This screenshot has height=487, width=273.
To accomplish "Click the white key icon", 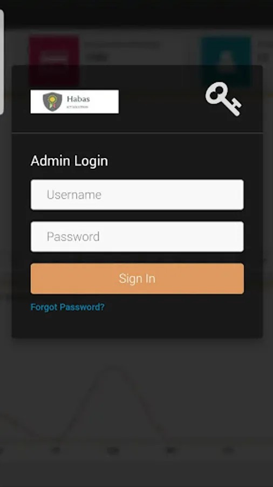I will 223,99.
